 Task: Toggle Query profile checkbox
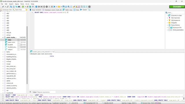coord(169,27)
